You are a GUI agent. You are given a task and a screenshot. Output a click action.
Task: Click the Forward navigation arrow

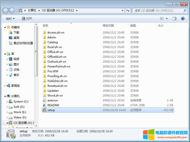[x=12, y=11]
